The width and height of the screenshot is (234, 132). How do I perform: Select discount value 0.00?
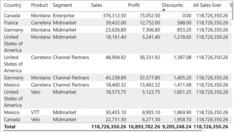point(187,15)
